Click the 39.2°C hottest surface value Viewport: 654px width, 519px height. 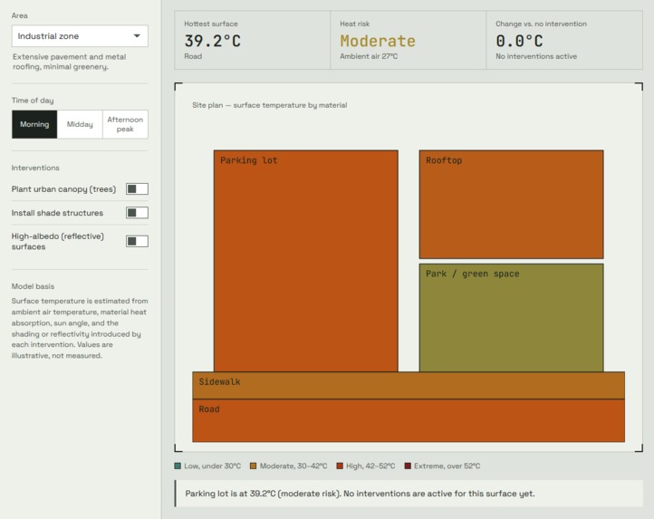click(x=212, y=41)
